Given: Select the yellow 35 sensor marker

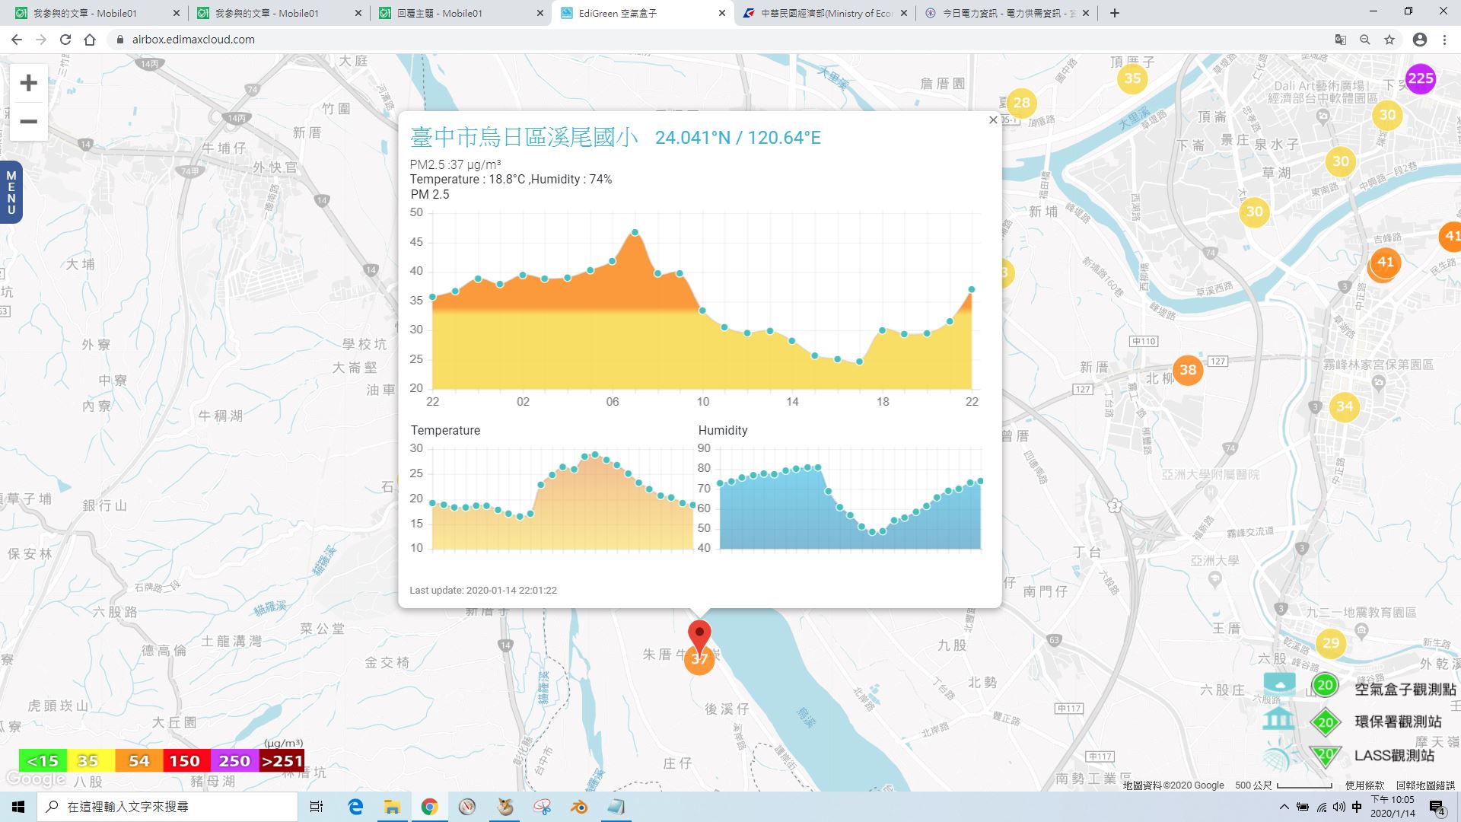Looking at the screenshot, I should pyautogui.click(x=1132, y=78).
